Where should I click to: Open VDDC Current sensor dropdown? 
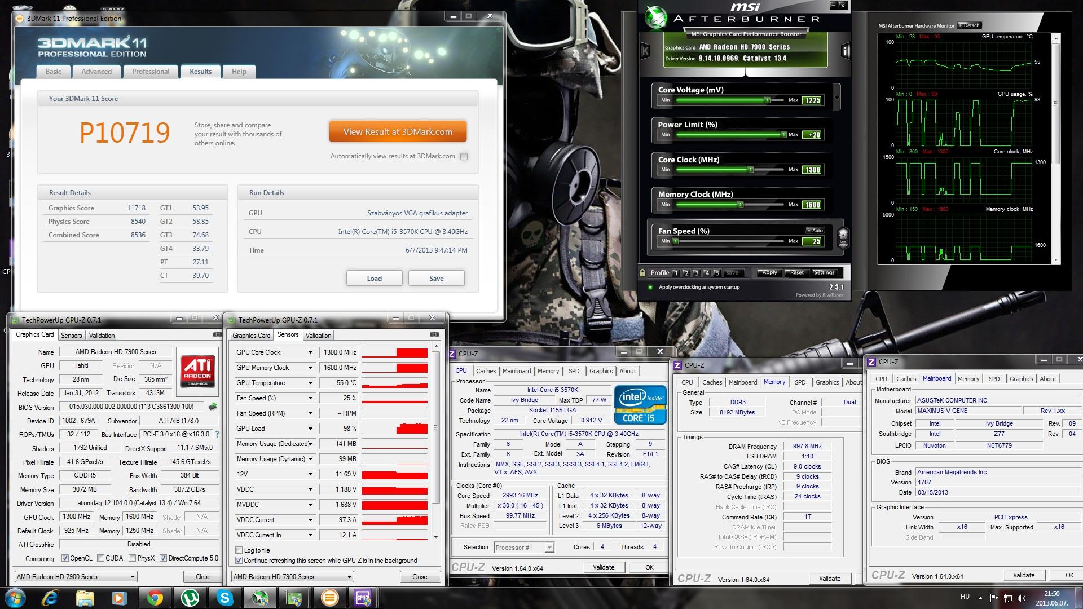point(310,520)
